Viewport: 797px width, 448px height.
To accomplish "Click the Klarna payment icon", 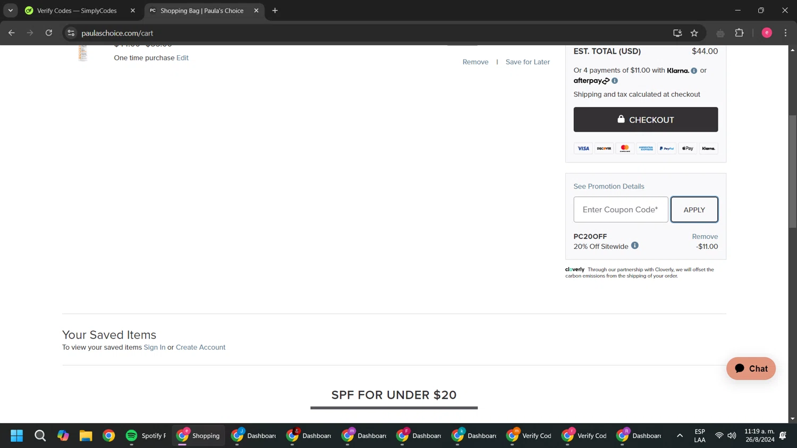I will coord(708,149).
